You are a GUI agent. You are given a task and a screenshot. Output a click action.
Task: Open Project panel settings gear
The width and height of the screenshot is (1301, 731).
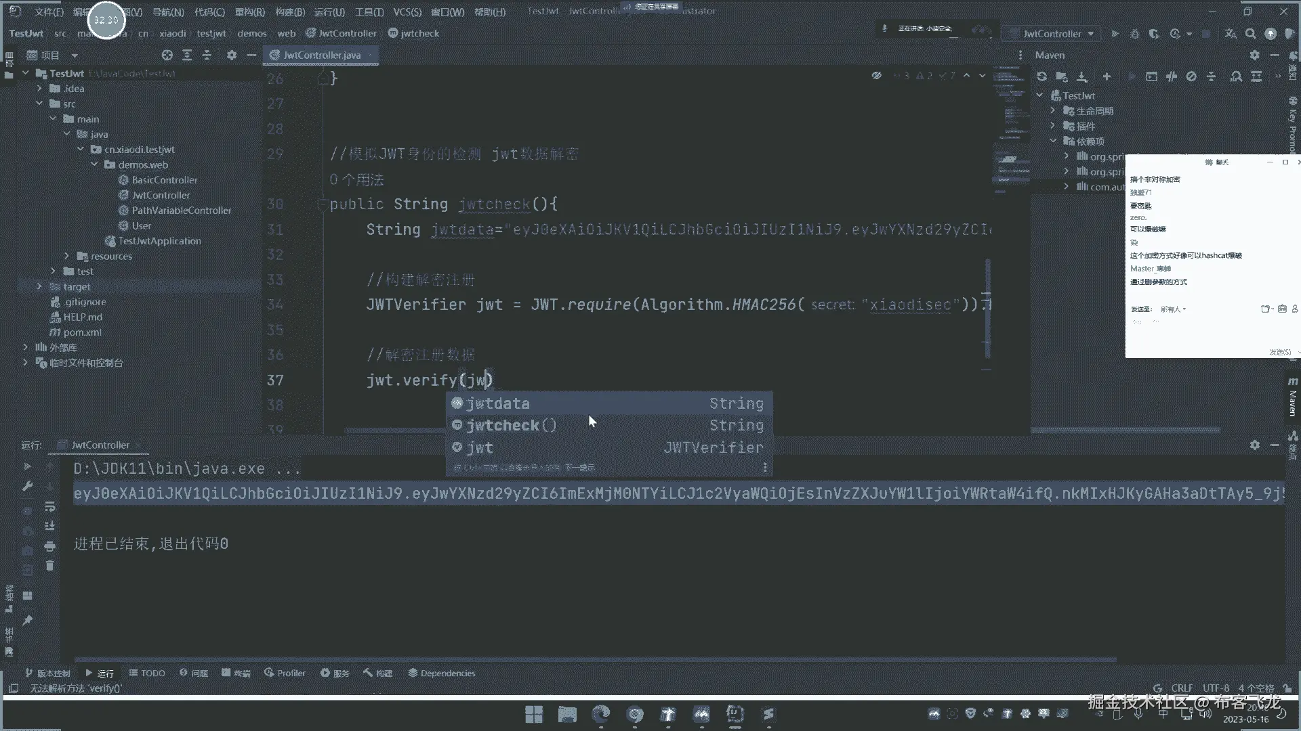tap(232, 56)
